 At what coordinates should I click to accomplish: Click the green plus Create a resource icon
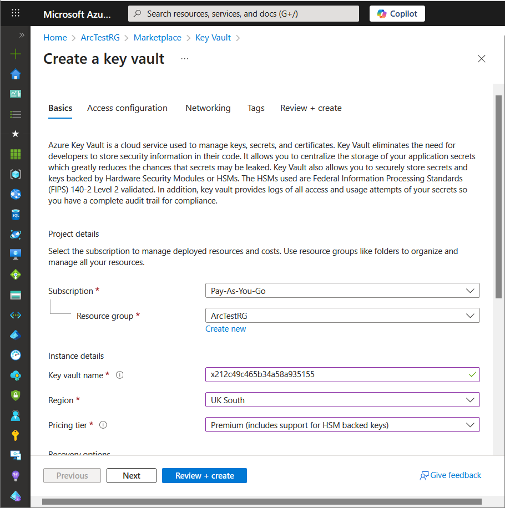[x=16, y=54]
